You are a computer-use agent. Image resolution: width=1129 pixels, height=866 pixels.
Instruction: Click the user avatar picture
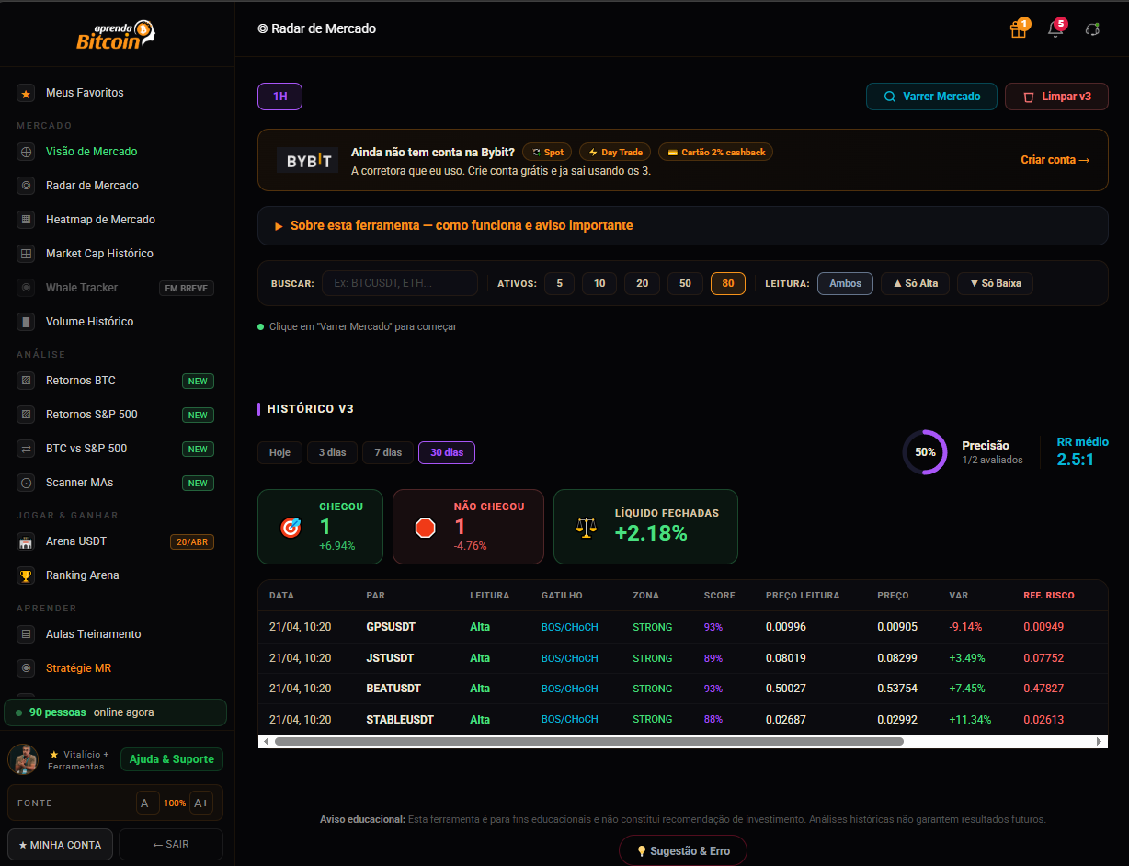23,759
